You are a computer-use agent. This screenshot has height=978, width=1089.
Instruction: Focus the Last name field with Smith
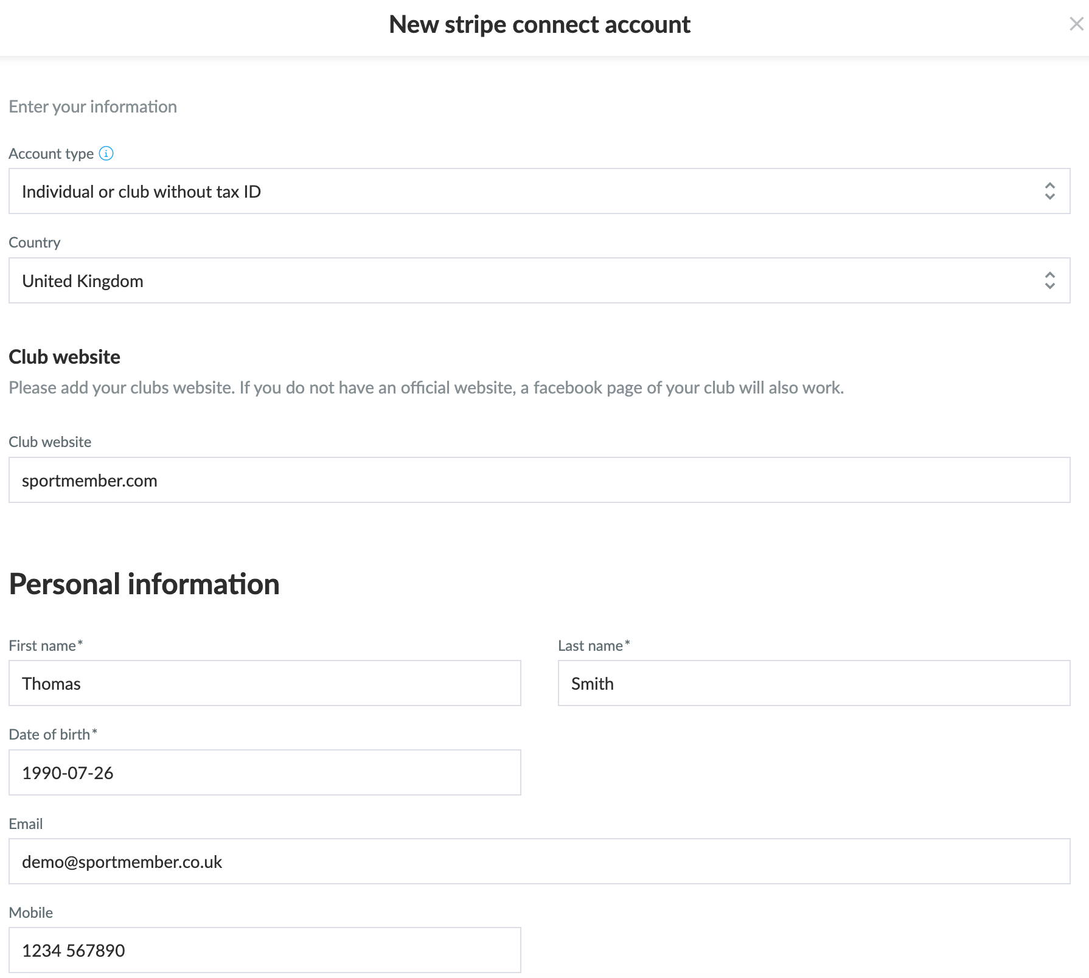[814, 683]
